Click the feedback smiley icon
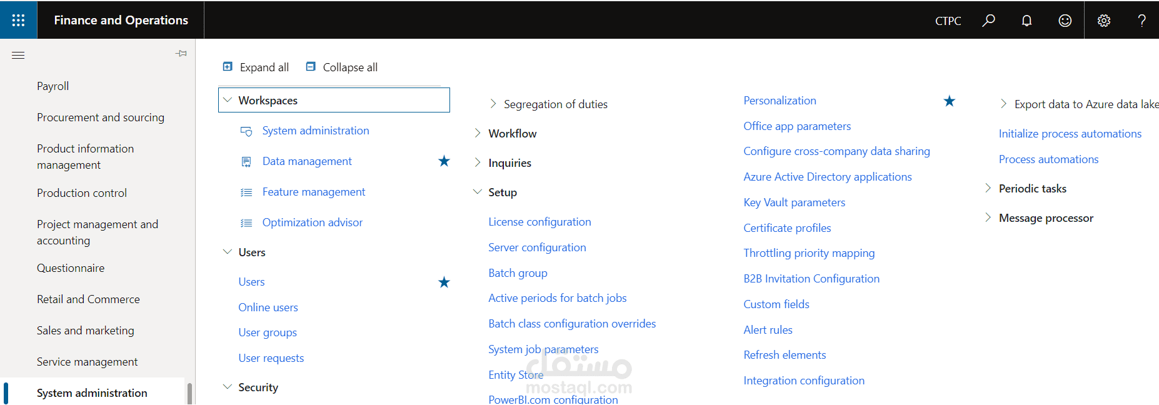 (1065, 21)
